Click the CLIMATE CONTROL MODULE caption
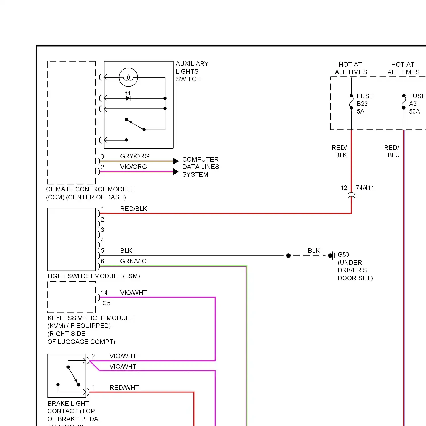 (90, 193)
